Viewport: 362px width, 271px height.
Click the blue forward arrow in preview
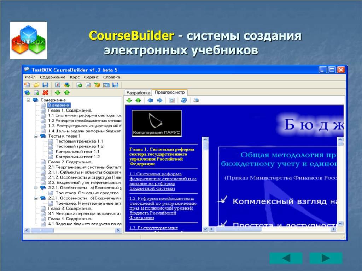tap(159, 100)
